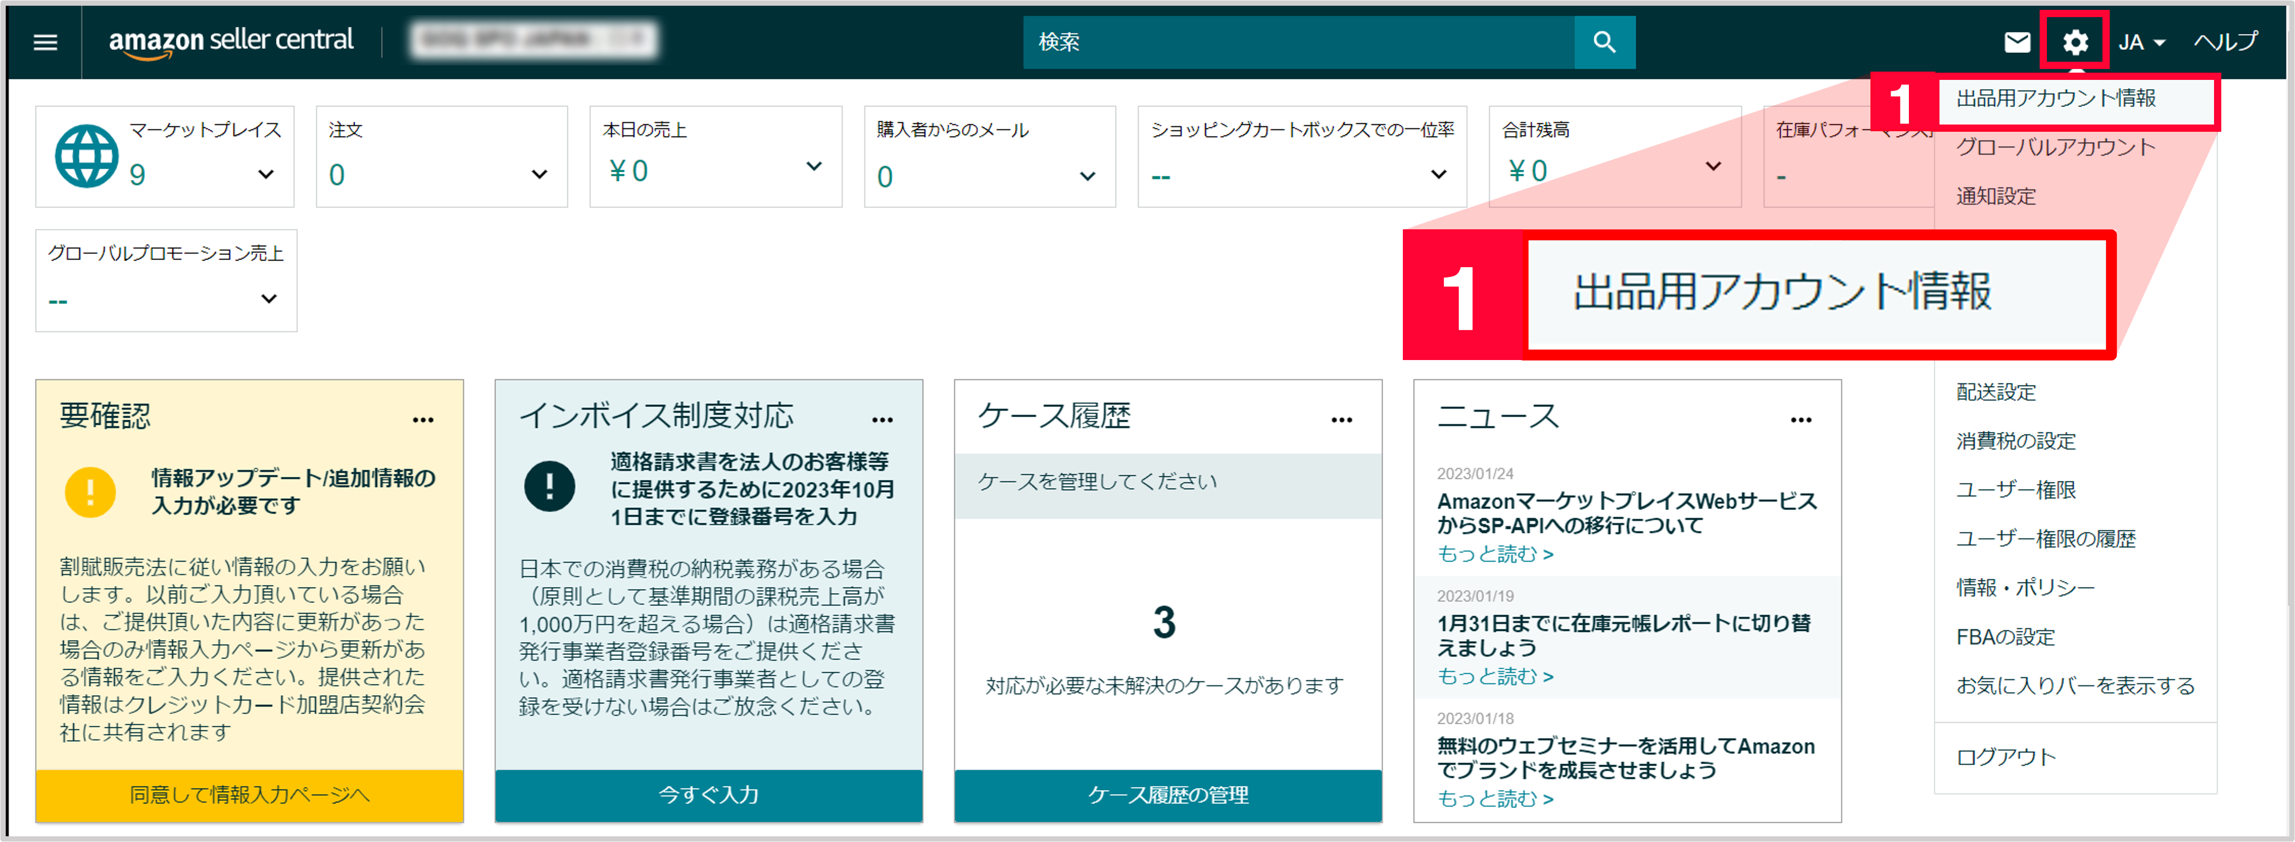The width and height of the screenshot is (2295, 842).
Task: Click the settings gear icon
Action: click(2075, 42)
